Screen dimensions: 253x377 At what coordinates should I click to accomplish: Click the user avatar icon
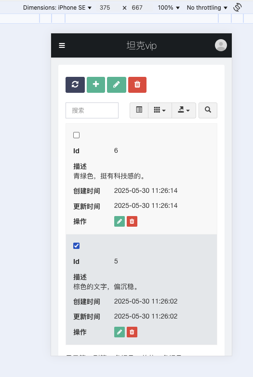221,45
